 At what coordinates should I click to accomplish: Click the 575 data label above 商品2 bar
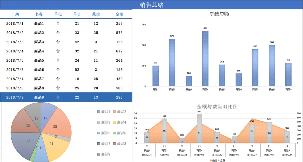pyautogui.click(x=172, y=37)
